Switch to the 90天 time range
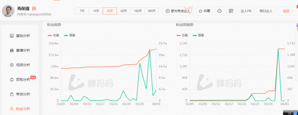 124,11
